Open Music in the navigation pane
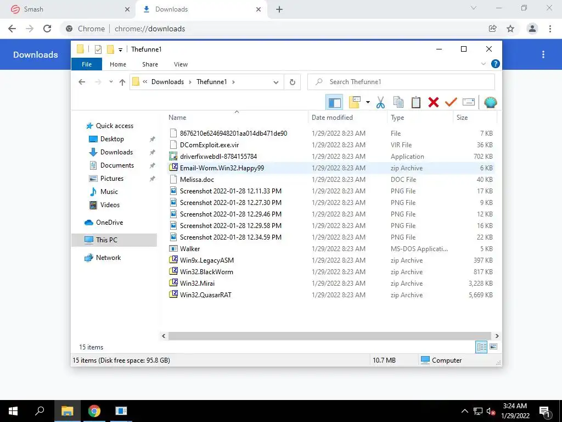This screenshot has height=422, width=562. pyautogui.click(x=109, y=192)
